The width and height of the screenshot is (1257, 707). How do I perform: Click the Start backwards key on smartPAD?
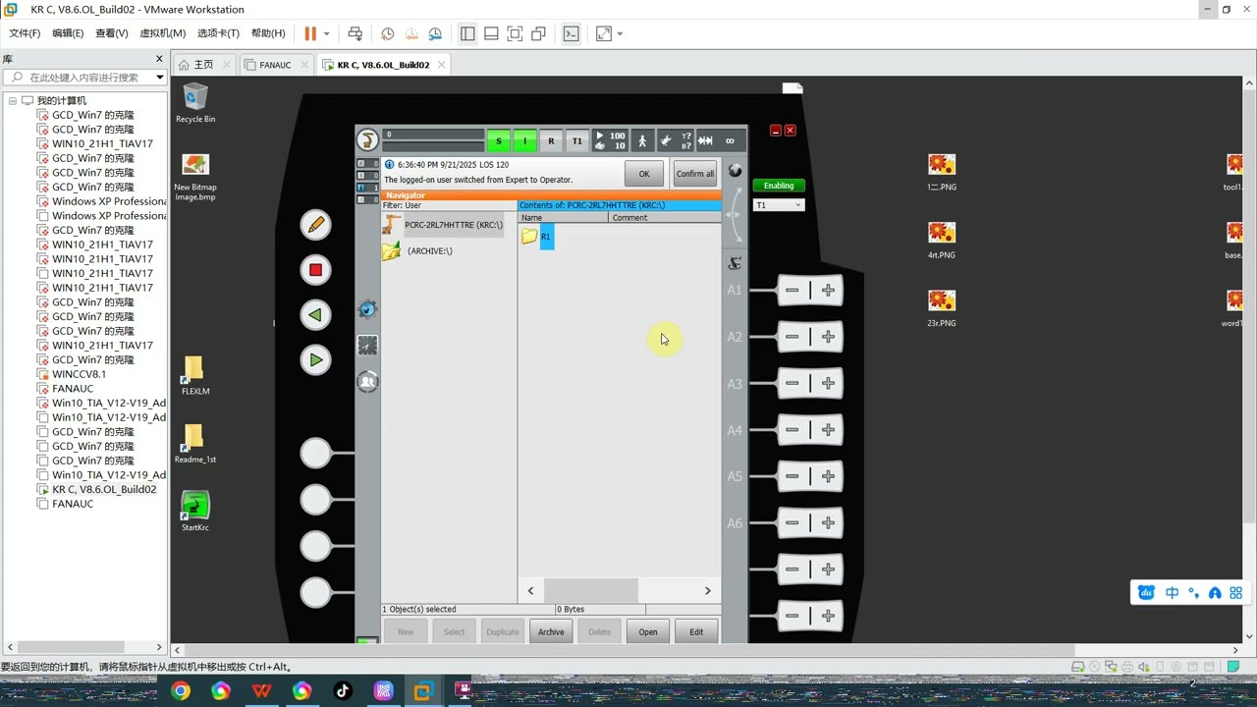pos(315,315)
